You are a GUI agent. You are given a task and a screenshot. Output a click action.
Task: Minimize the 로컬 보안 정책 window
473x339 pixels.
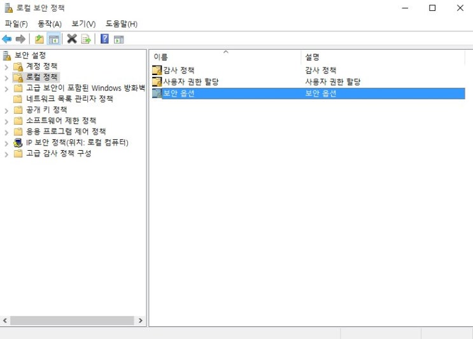point(405,8)
